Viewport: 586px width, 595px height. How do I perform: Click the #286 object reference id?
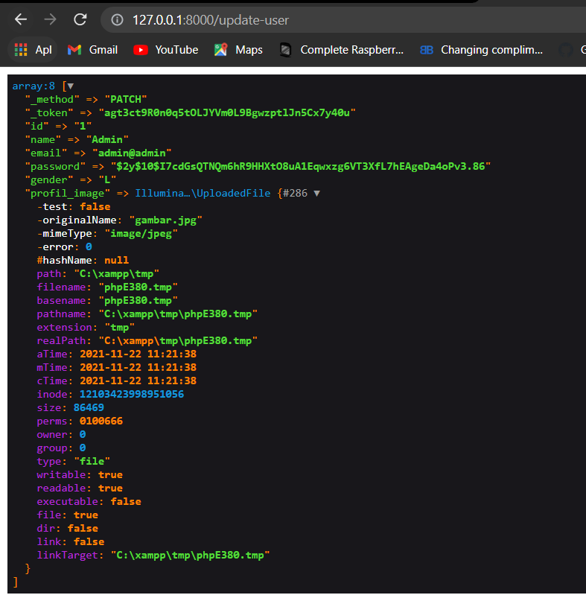[295, 193]
